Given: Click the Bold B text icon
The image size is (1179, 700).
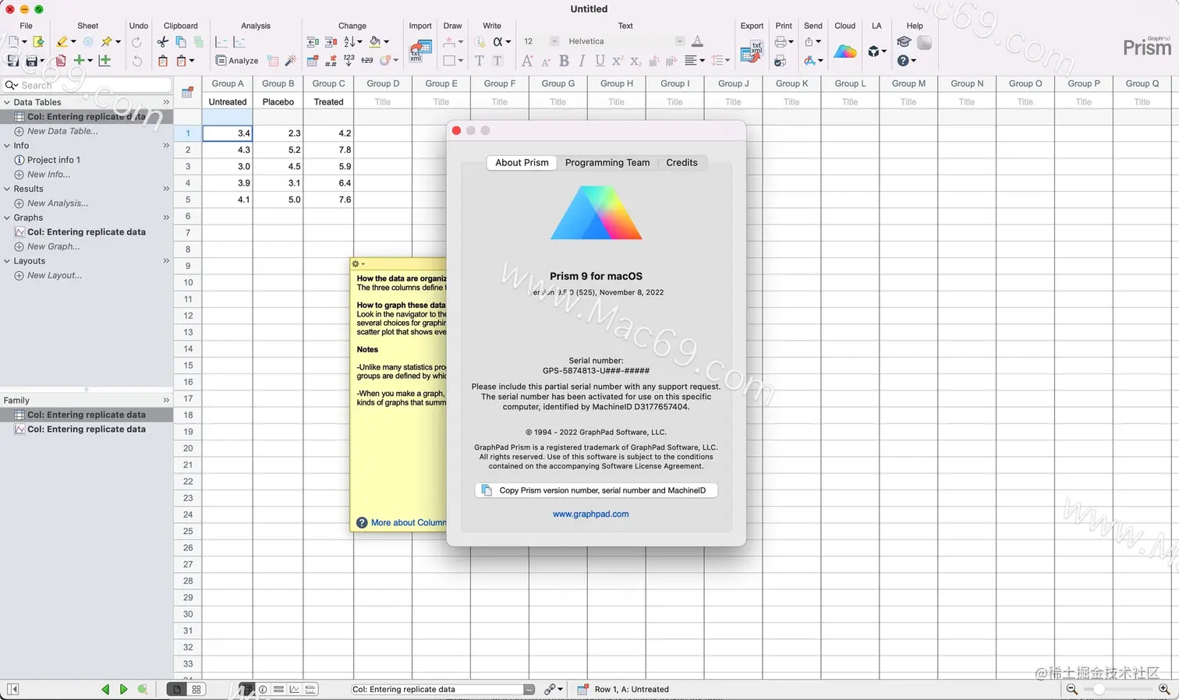Looking at the screenshot, I should click(564, 61).
